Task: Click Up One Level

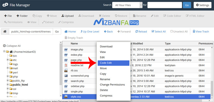Action: 90,32
